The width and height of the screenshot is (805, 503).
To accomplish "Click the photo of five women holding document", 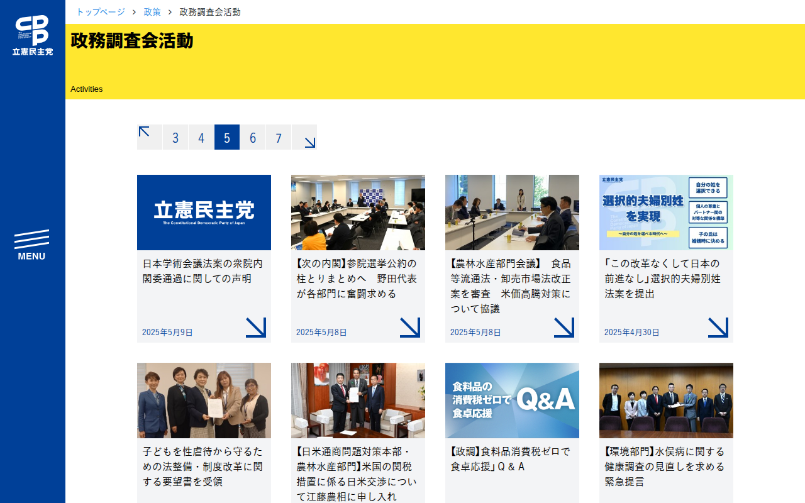I will pos(204,401).
